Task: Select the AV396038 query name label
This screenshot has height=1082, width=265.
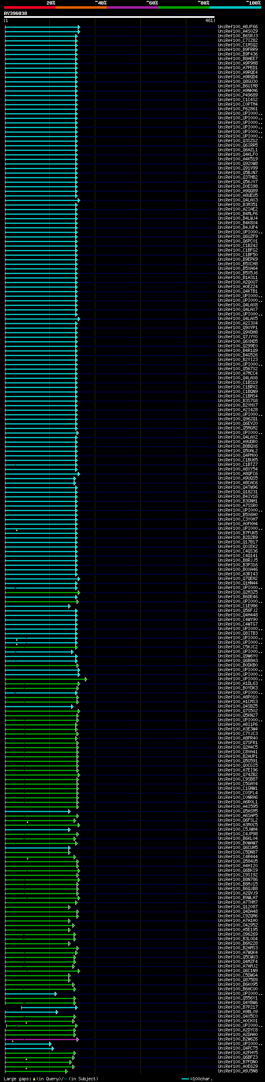Action: click(x=15, y=13)
